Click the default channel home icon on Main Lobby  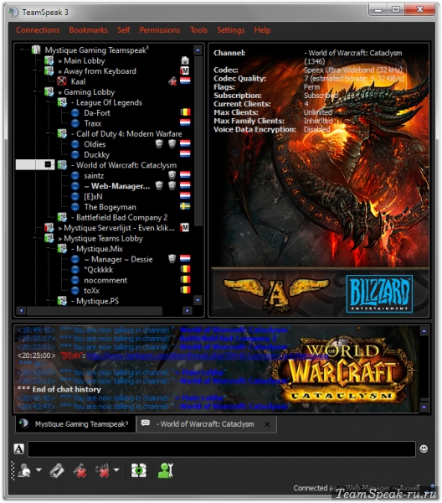(x=185, y=60)
